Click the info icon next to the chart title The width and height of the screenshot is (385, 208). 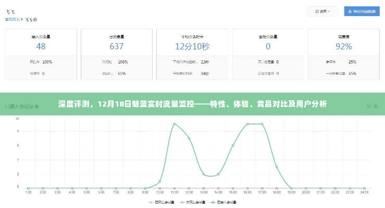coord(36,107)
